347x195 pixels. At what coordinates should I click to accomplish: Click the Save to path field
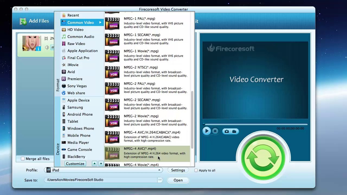[100, 180]
